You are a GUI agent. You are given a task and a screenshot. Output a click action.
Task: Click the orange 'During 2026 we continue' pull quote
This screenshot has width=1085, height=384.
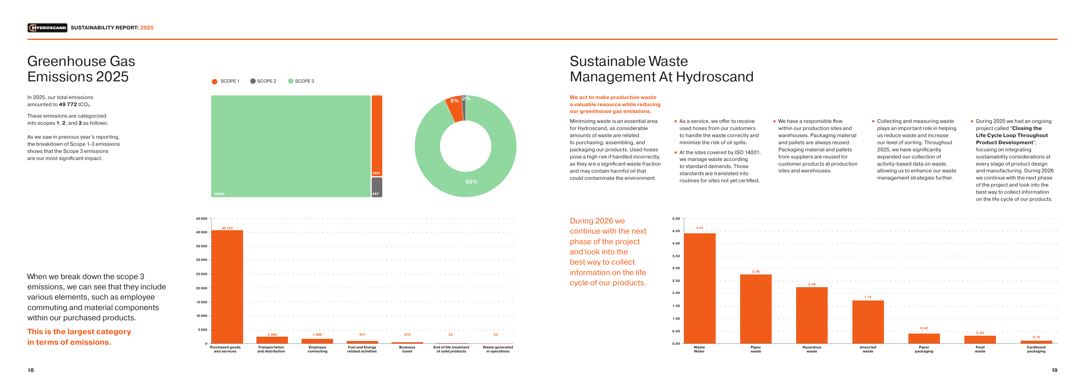pyautogui.click(x=608, y=252)
